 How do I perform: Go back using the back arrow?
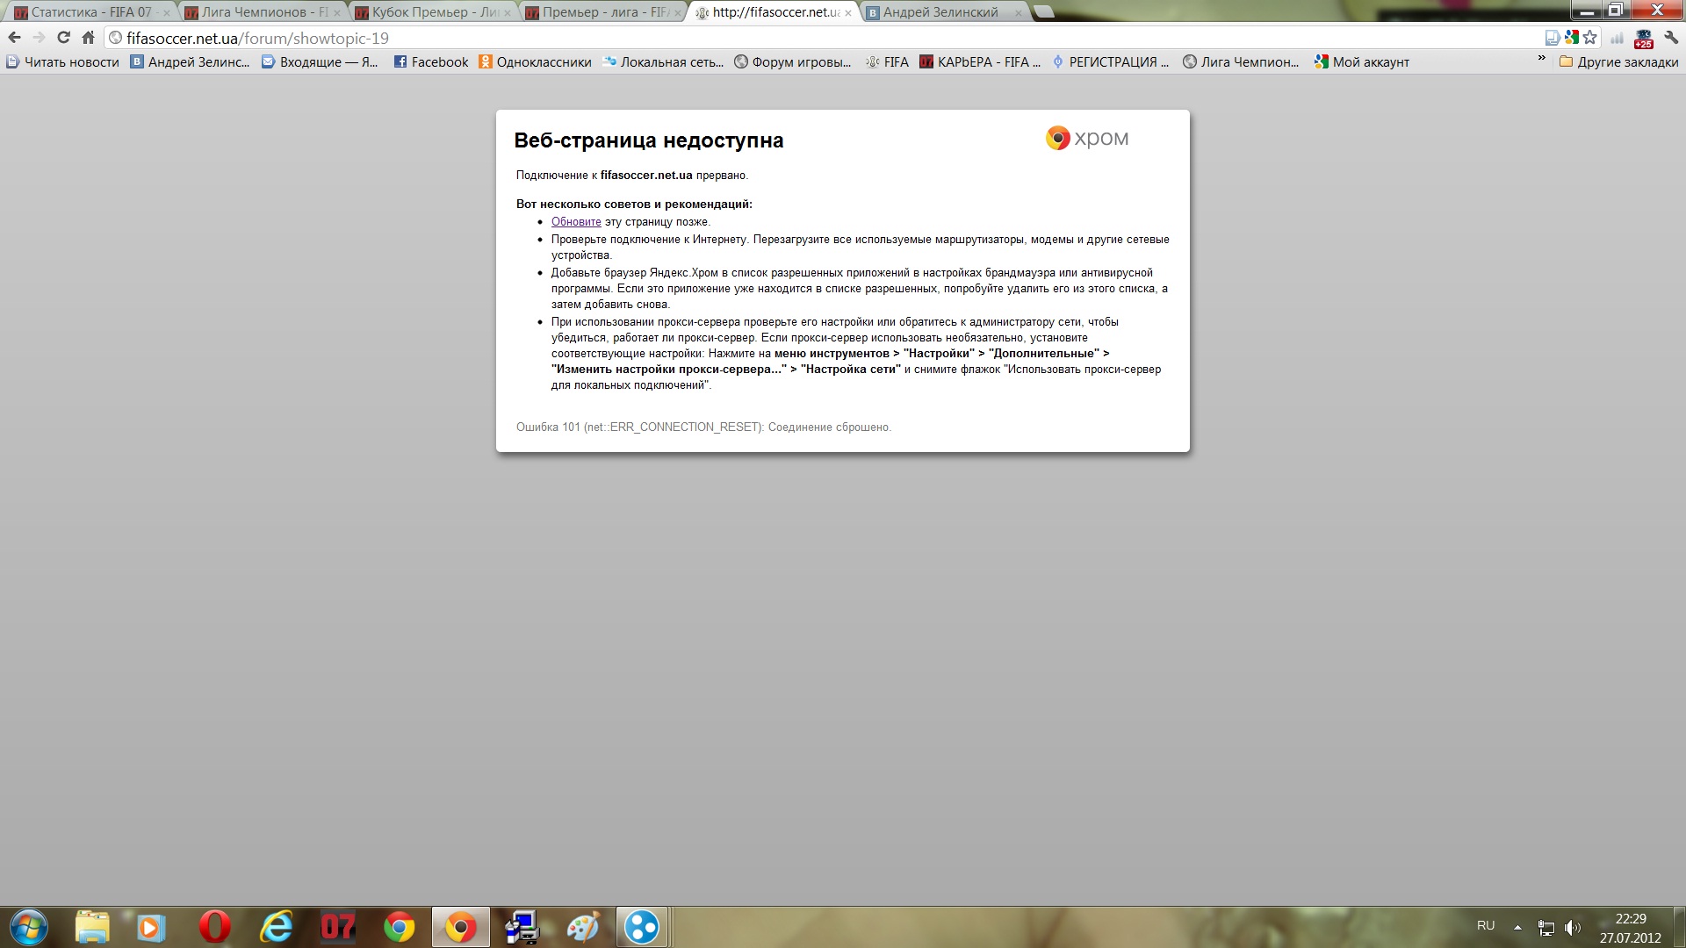(x=14, y=38)
